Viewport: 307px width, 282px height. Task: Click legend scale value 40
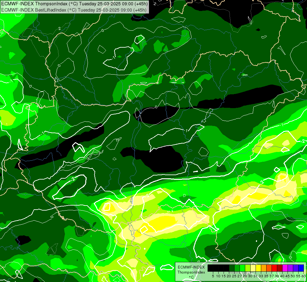(282, 276)
